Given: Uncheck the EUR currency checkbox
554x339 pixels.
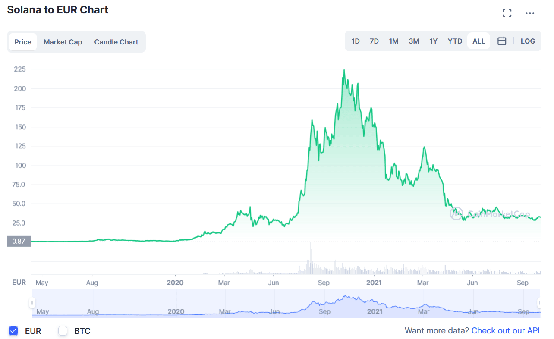Looking at the screenshot, I should point(13,331).
